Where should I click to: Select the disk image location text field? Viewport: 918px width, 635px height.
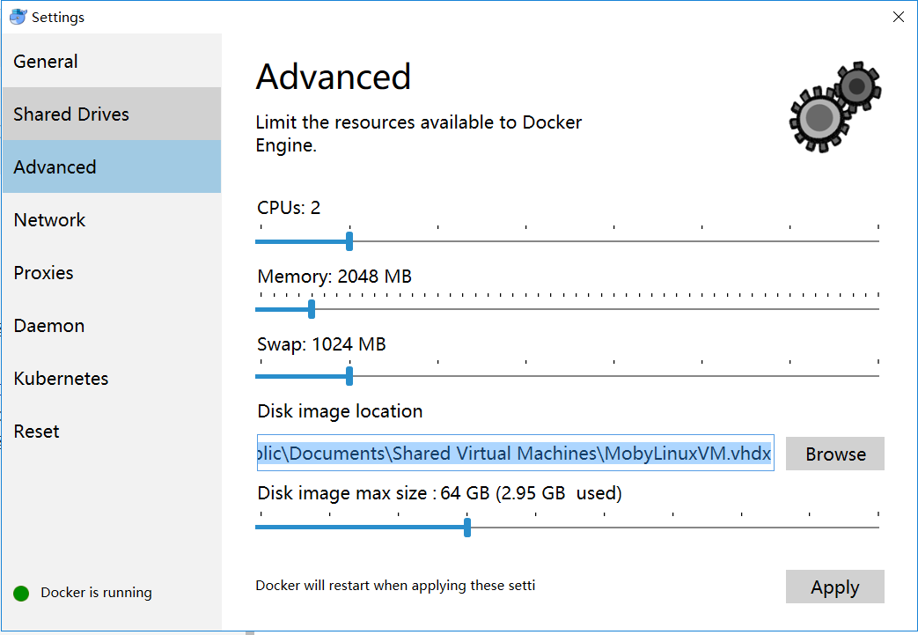(x=514, y=453)
